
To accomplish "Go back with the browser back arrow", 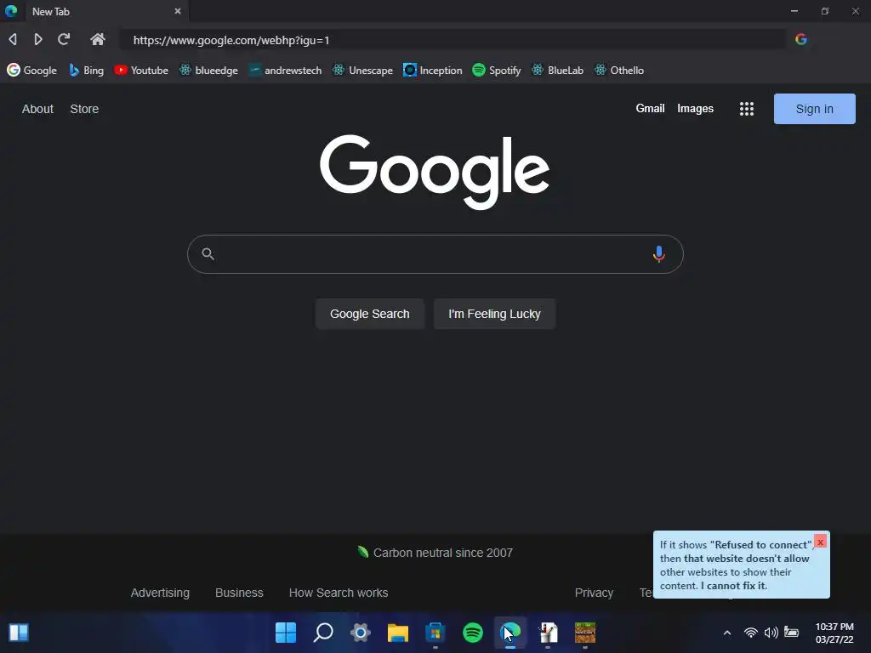I will [13, 39].
